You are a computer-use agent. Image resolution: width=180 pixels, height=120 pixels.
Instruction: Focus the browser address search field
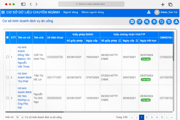coord(91,4)
